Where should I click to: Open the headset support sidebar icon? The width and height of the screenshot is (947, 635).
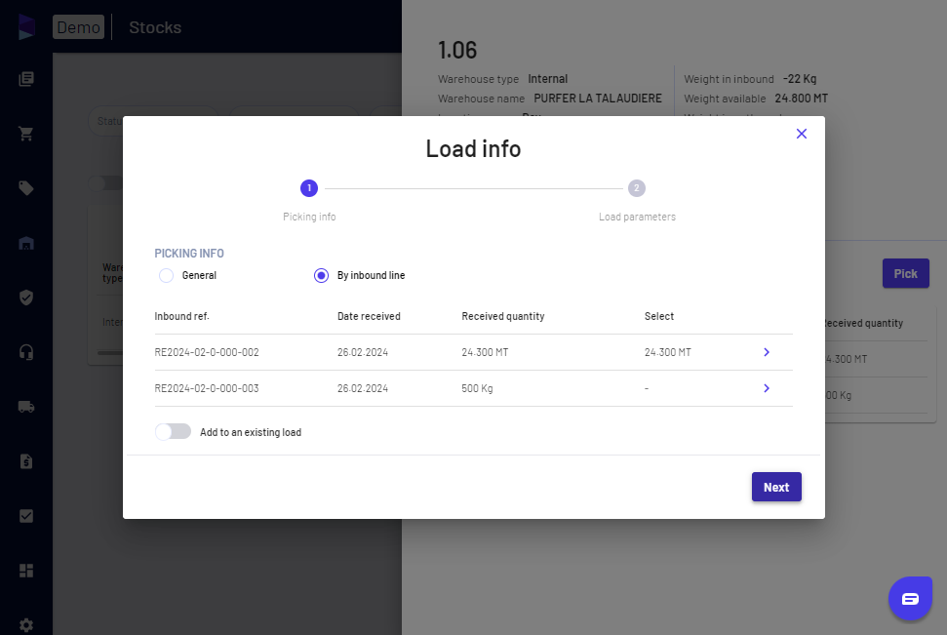26,352
